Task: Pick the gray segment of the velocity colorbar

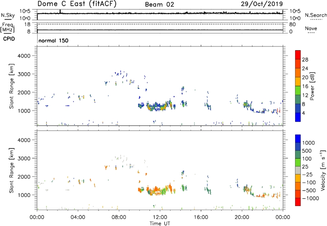Action: coord(298,170)
